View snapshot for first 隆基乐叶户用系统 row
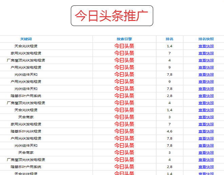This screenshot has width=224, height=175. pos(206,96)
